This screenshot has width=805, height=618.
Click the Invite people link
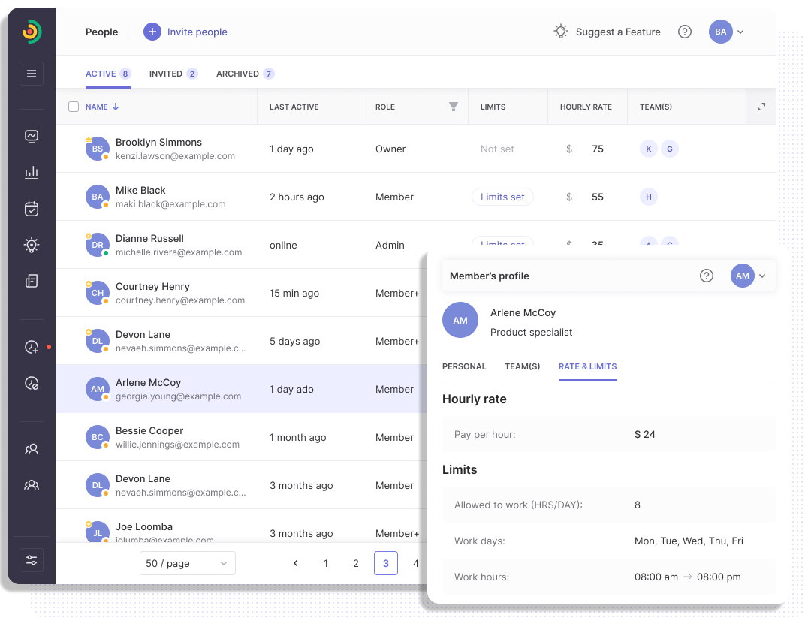point(197,32)
